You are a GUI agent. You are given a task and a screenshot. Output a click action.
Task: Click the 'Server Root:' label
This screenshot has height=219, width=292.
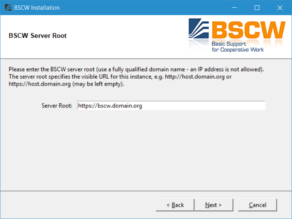click(x=57, y=105)
